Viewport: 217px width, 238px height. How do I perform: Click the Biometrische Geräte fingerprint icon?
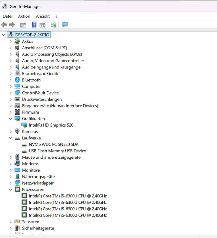(17, 74)
